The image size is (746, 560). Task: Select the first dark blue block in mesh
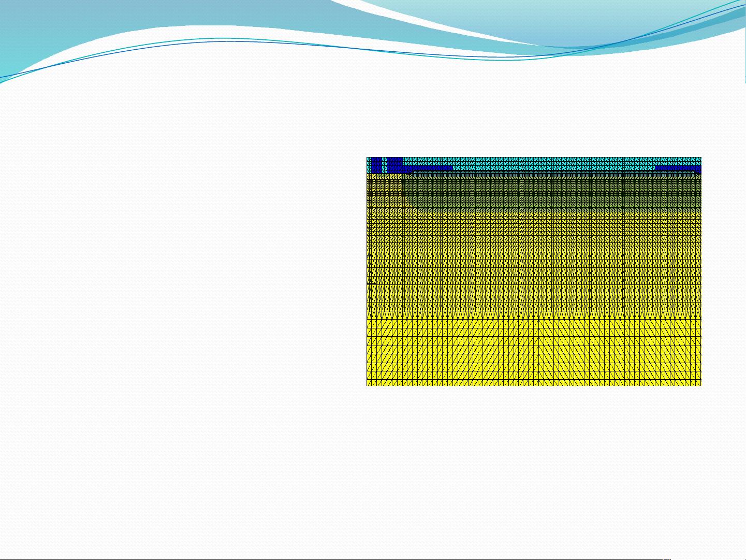tap(377, 164)
